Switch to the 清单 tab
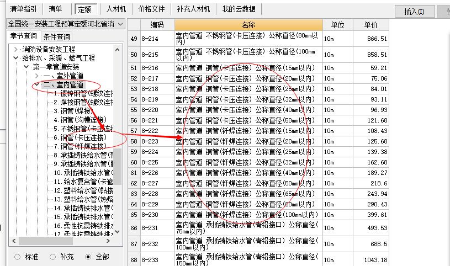Image resolution: width=450 pixels, height=266 pixels. click(55, 9)
